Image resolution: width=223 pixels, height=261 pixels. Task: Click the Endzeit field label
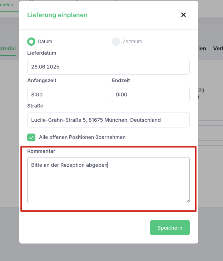pos(121,80)
